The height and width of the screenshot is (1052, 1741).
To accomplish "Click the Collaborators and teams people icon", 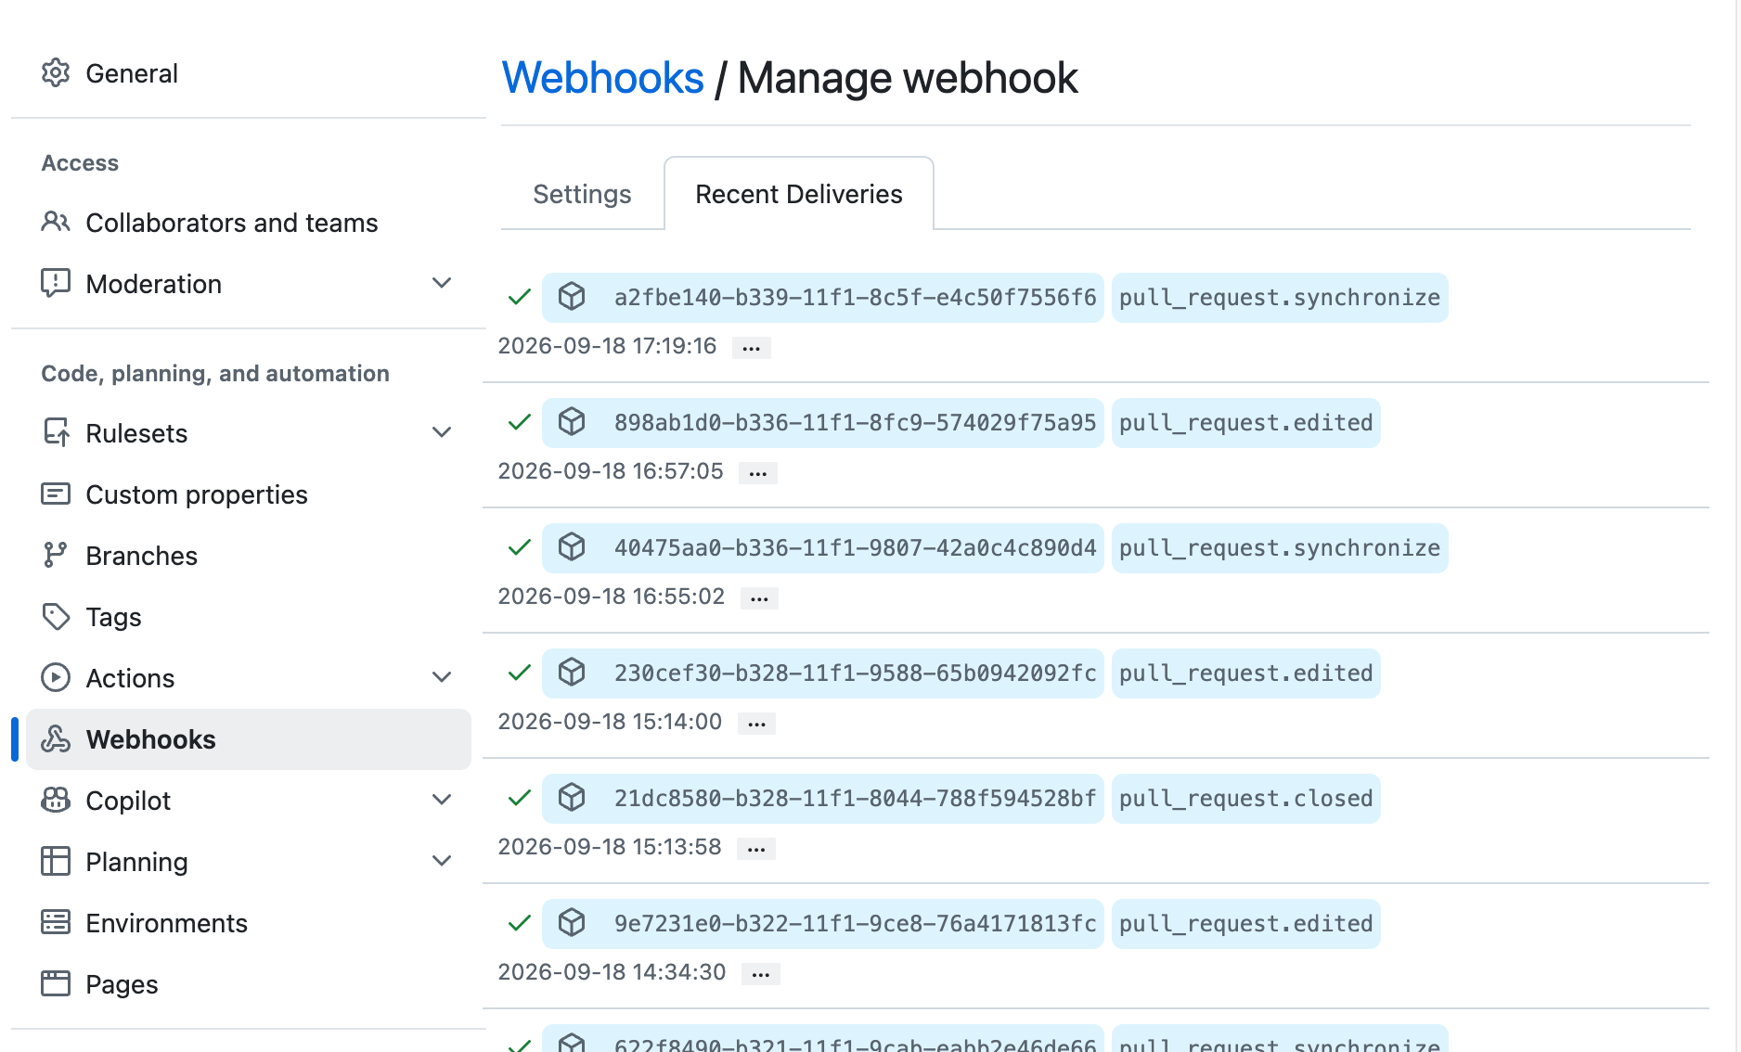I will tap(56, 223).
